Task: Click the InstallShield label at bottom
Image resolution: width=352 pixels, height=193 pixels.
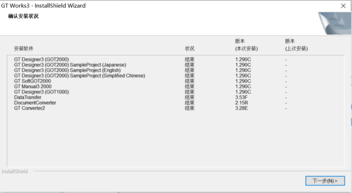Action: (15, 171)
